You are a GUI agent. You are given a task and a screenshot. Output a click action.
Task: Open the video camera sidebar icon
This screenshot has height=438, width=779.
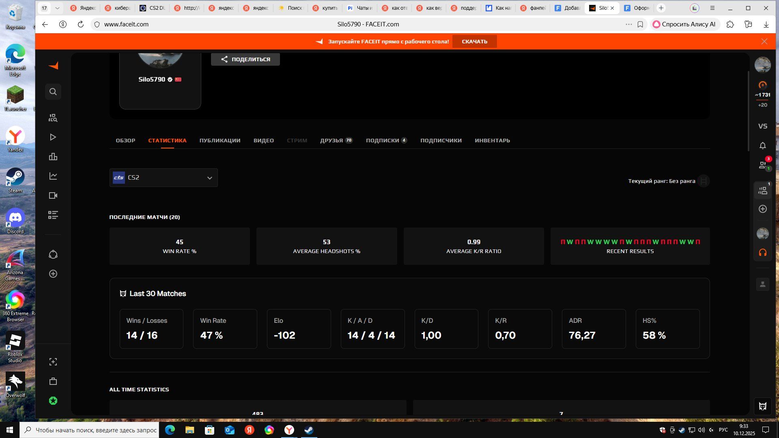(53, 195)
